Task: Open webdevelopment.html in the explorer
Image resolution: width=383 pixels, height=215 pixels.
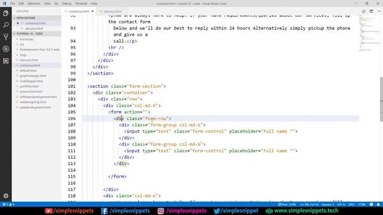Action: tap(35, 107)
